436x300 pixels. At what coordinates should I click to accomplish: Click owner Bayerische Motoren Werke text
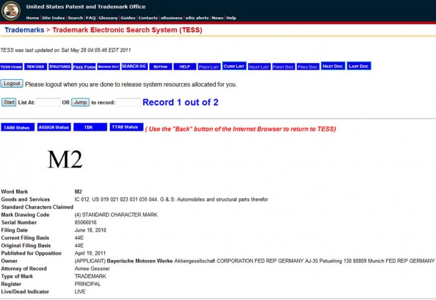(140, 261)
